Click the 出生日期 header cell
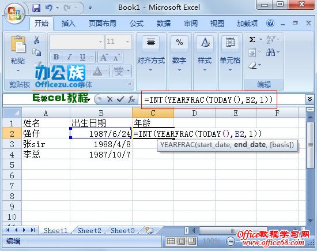 tap(101, 123)
